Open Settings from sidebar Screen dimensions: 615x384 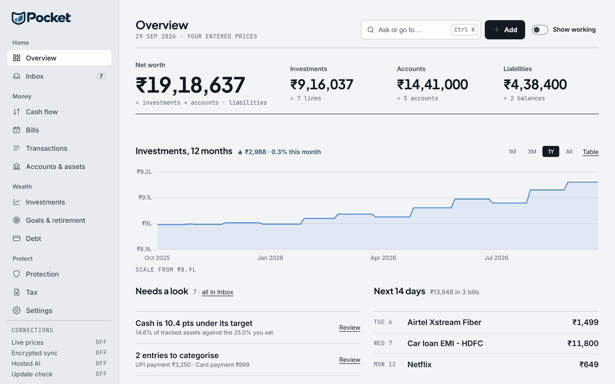pyautogui.click(x=59, y=311)
